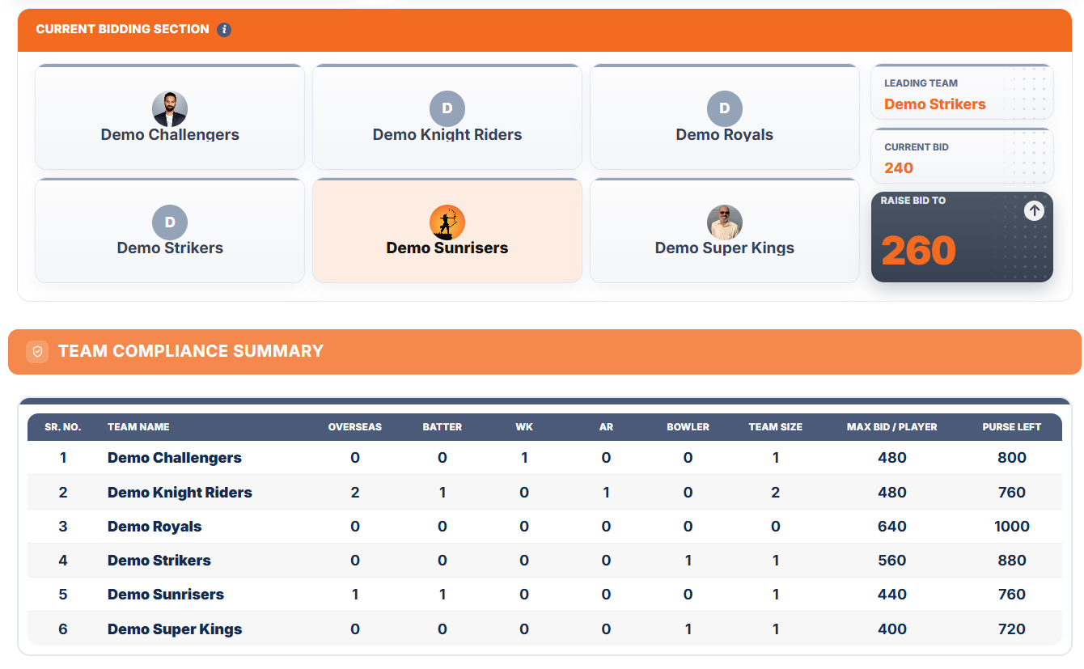Click Demo Royals row in compliance table

pyautogui.click(x=544, y=527)
